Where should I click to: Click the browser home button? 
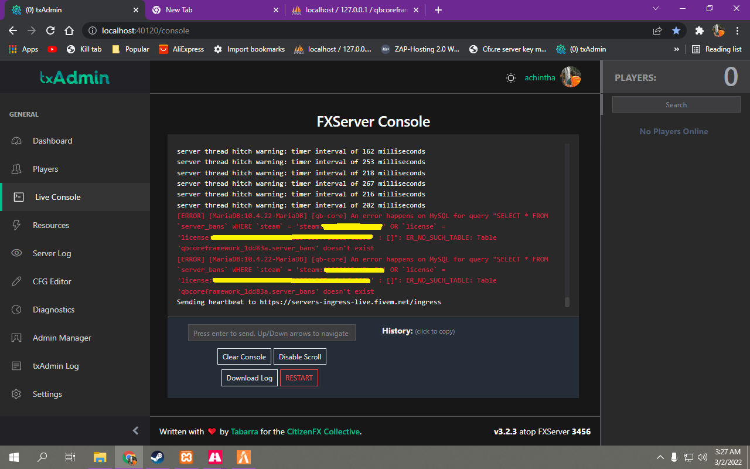pos(69,30)
